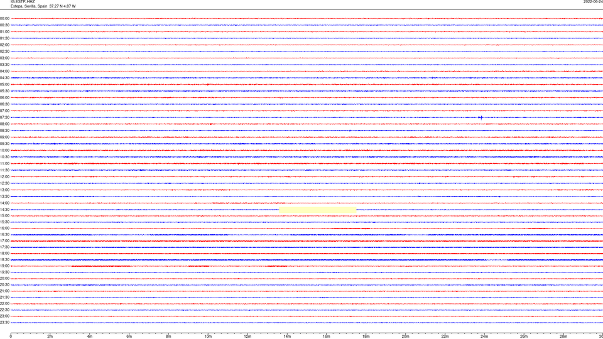Select the 01:00 time label
Image resolution: width=603 pixels, height=339 pixels.
point(4,32)
